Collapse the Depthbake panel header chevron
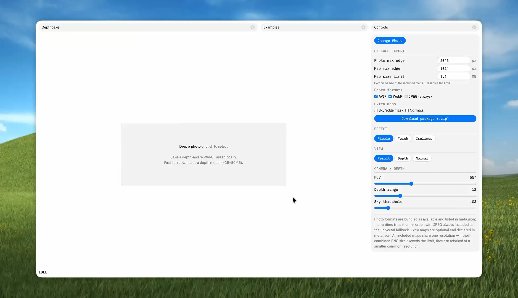Image resolution: width=518 pixels, height=298 pixels. tap(252, 27)
